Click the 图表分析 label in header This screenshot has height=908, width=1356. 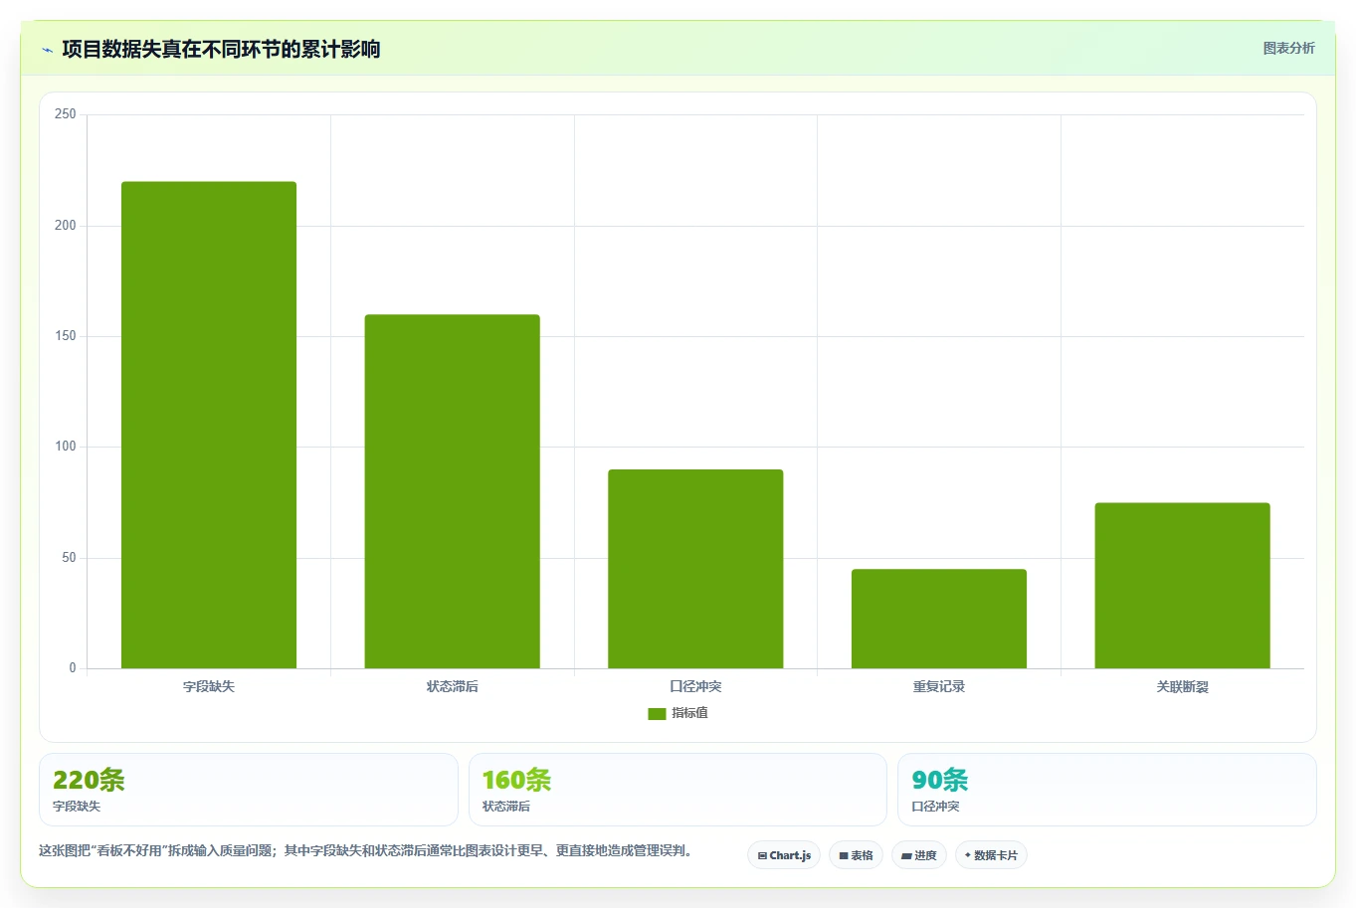pos(1288,48)
